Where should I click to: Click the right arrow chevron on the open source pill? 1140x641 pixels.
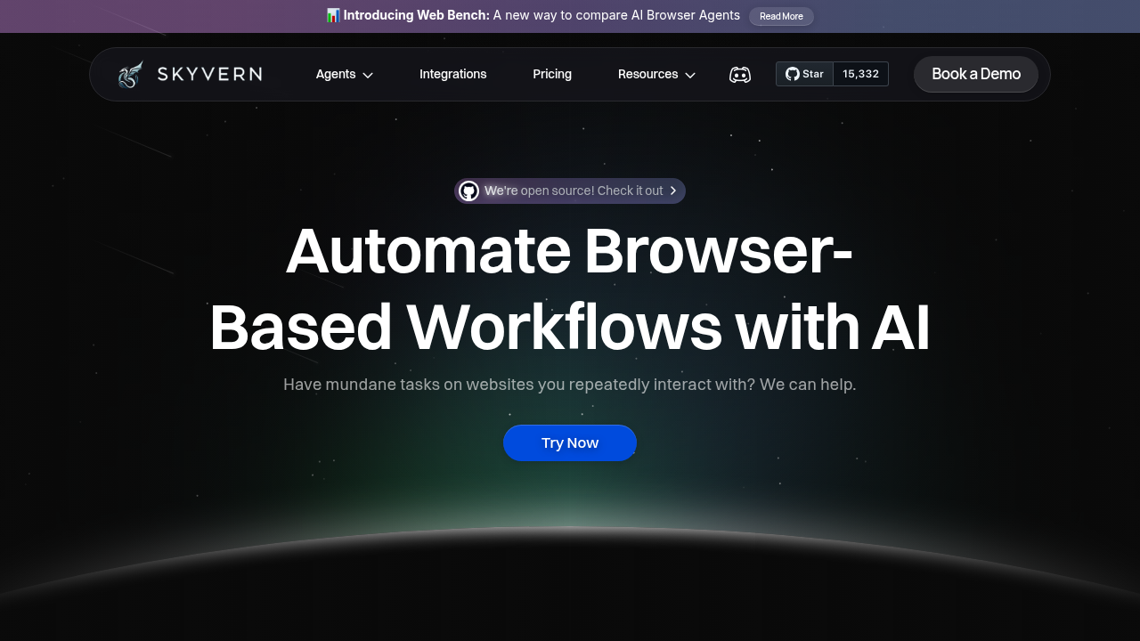coord(674,191)
